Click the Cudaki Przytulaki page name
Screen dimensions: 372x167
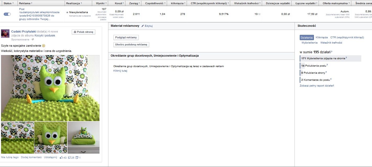[24, 31]
